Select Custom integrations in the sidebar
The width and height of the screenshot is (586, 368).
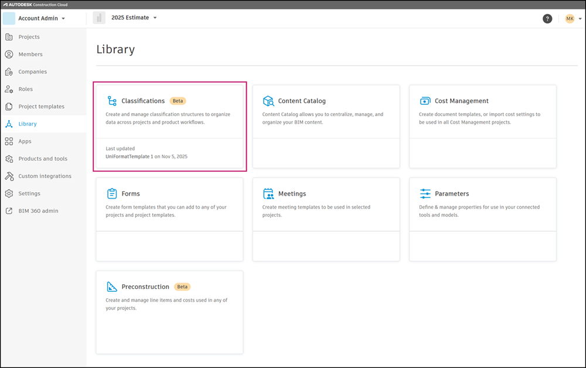(x=45, y=176)
